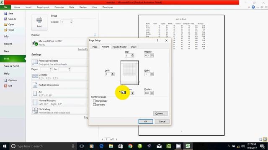The image size is (268, 150).
Task: Click the printer info icon beside Printer heading
Action: pyautogui.click(x=95, y=35)
